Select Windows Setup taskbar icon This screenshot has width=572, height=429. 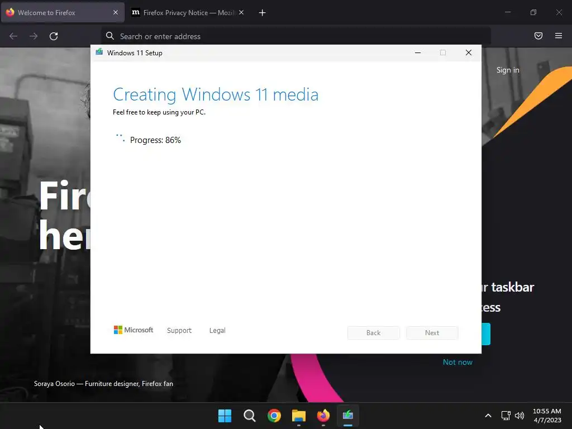click(347, 416)
